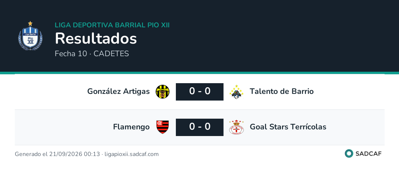This screenshot has width=399, height=173.
Task: Click the gold star above league shield
Action: 30,23
